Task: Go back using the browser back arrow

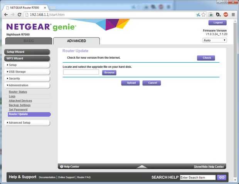Action: point(6,15)
